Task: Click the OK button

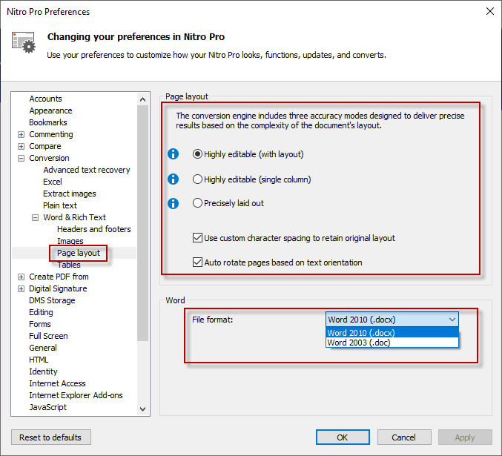Action: tap(343, 437)
